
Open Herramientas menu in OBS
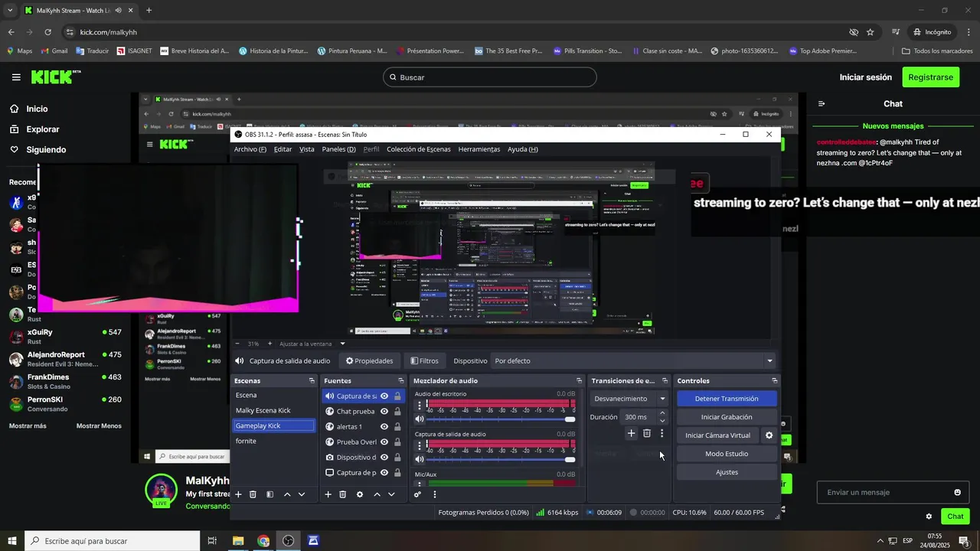(x=479, y=149)
